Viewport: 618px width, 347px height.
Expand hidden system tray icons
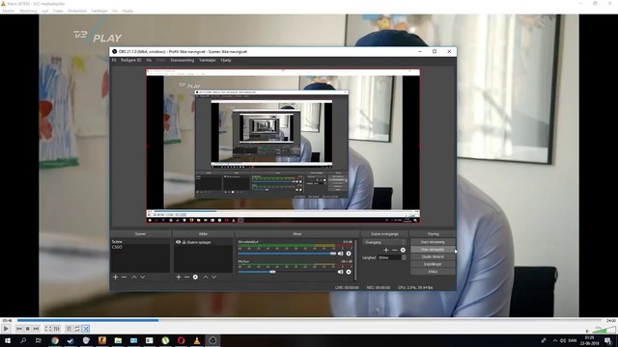click(x=555, y=340)
